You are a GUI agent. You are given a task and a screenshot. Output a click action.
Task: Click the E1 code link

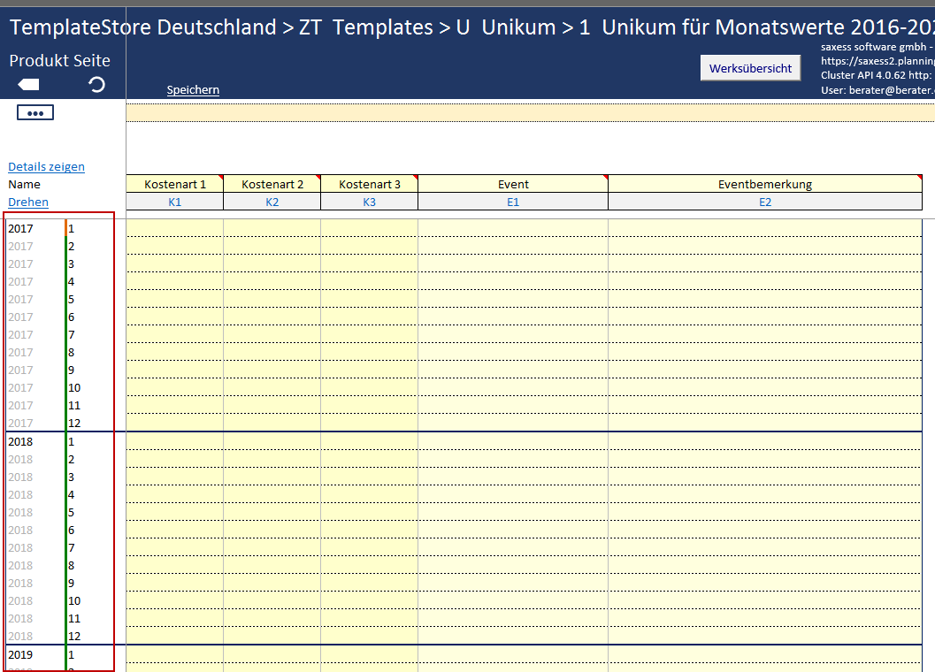point(513,202)
